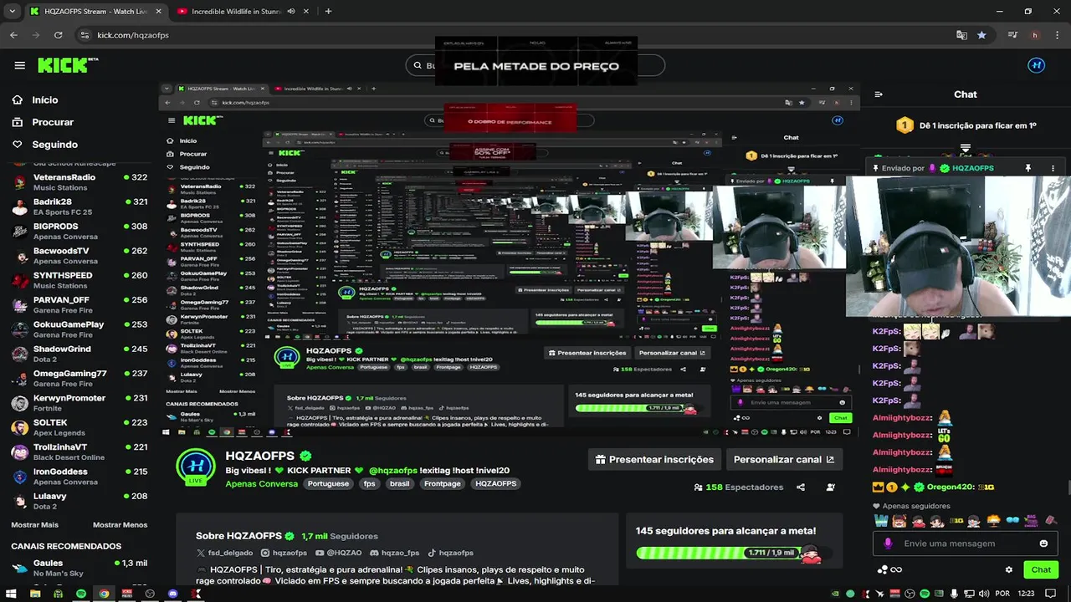This screenshot has height=602, width=1071.
Task: Expand list with Mostrar Mais
Action: point(34,525)
